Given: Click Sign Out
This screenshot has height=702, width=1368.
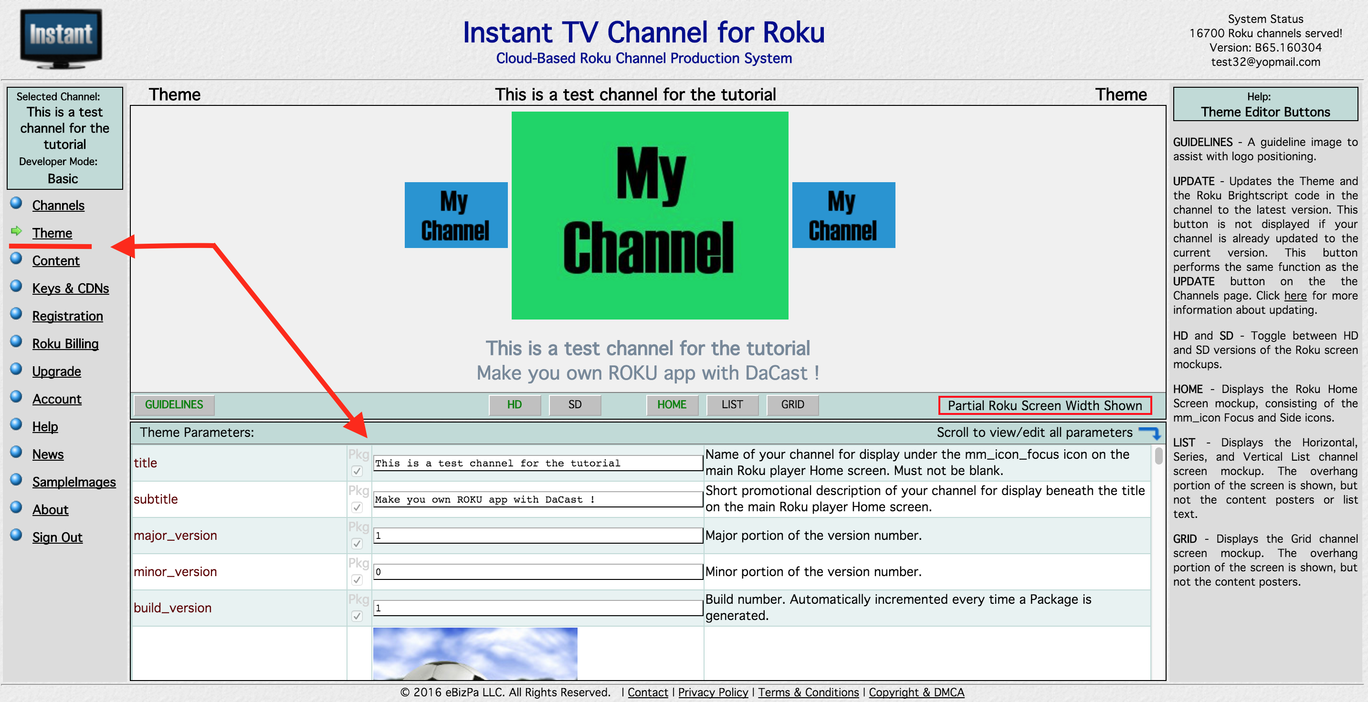Looking at the screenshot, I should tap(57, 537).
